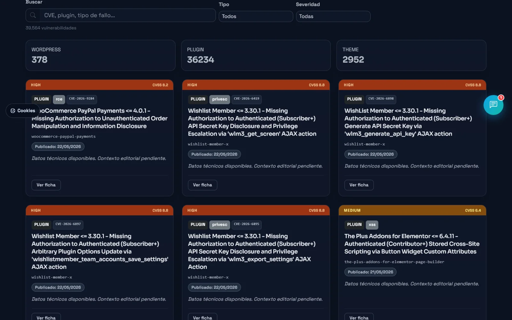Viewport: 512px width, 320px height.
Task: Click Publicado date chip on PayPal Payments card
Action: click(x=58, y=147)
